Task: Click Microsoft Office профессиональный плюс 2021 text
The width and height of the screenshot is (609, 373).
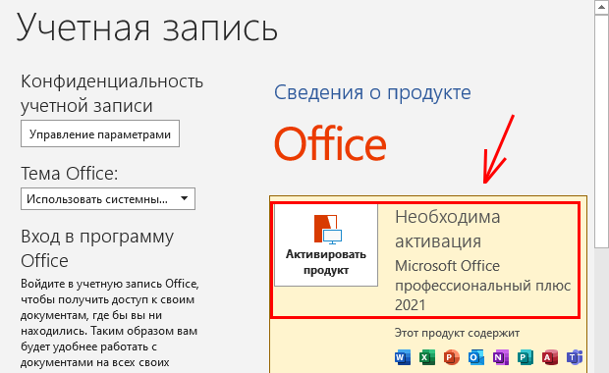Action: (482, 286)
